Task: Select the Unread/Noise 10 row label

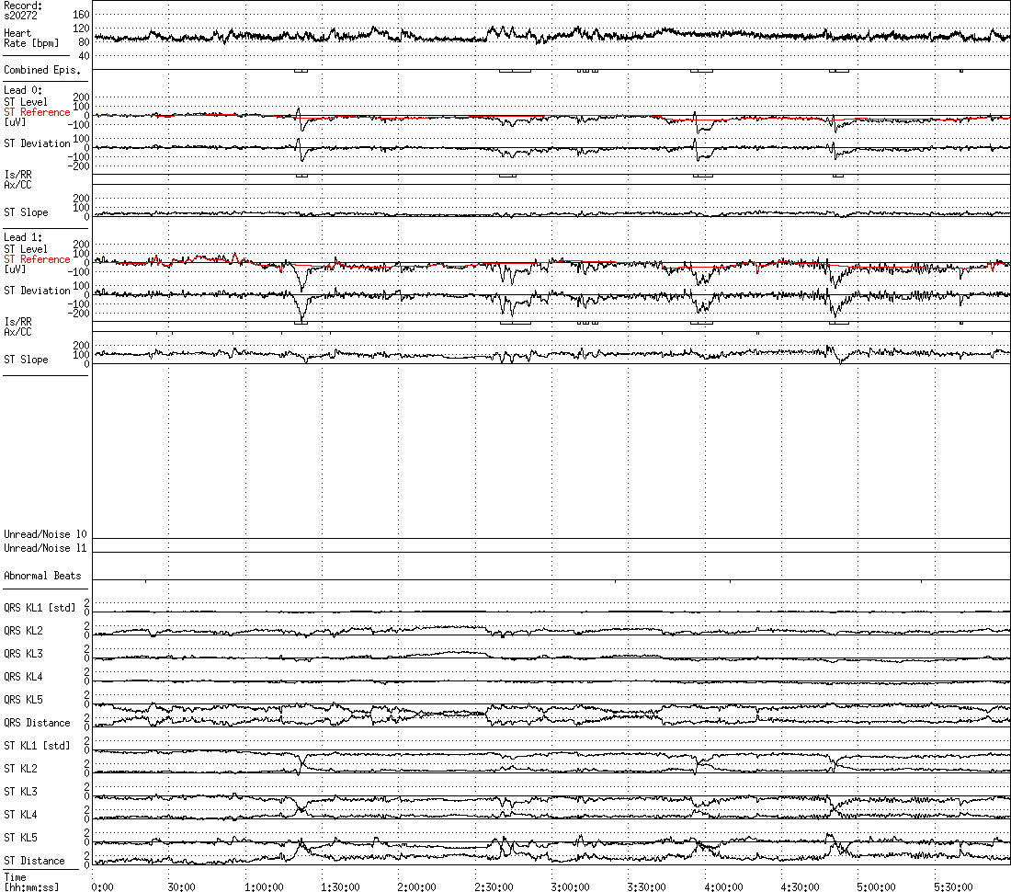Action: [x=45, y=534]
